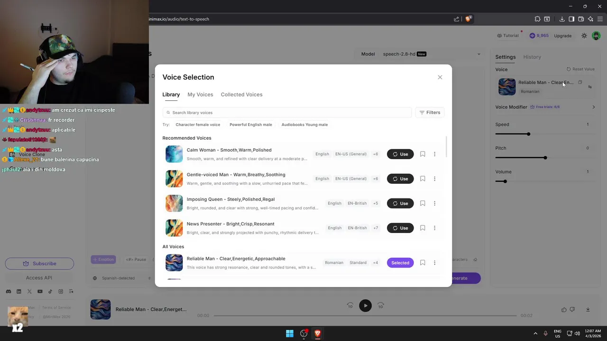Image resolution: width=607 pixels, height=341 pixels.
Task: Click the 9,965 credits balance
Action: 539,36
